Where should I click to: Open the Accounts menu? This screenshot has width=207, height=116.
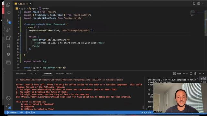point(8,98)
